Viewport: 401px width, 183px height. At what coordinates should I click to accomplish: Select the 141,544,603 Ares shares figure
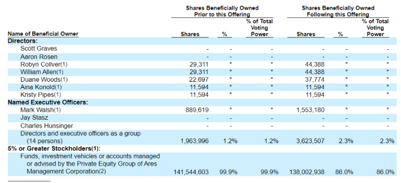(x=191, y=172)
